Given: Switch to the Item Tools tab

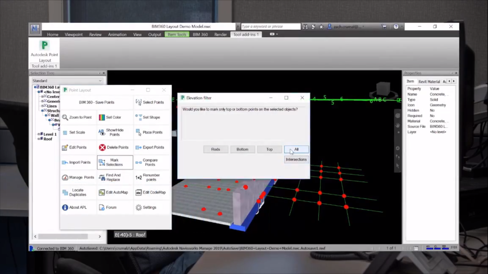Looking at the screenshot, I should pos(177,35).
